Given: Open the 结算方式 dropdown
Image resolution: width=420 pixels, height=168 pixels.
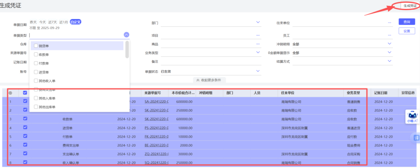Looking at the screenshot, I should (x=389, y=61).
